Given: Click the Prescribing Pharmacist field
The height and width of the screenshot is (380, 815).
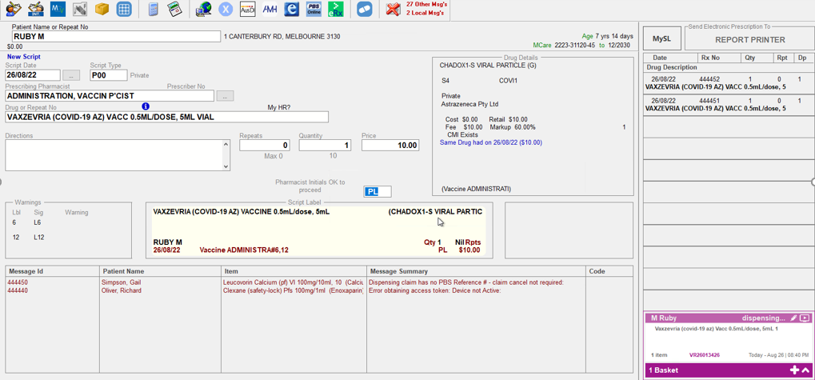Looking at the screenshot, I should coord(110,96).
